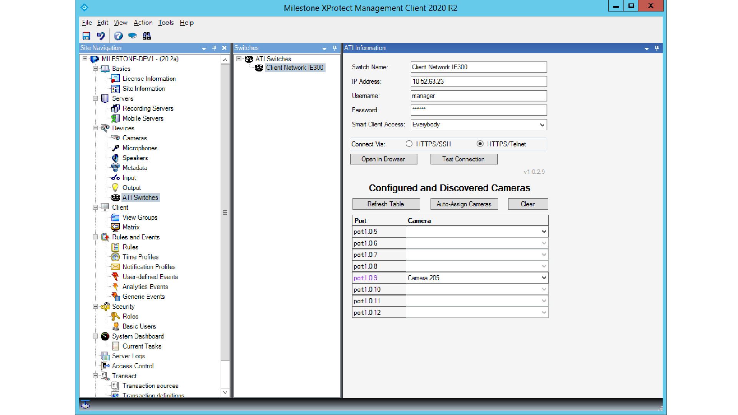Viewport: 738px width, 415px height.
Task: Click the Site Navigation vertical scrollbar
Action: tap(225, 212)
